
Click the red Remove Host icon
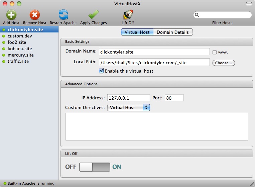point(35,15)
